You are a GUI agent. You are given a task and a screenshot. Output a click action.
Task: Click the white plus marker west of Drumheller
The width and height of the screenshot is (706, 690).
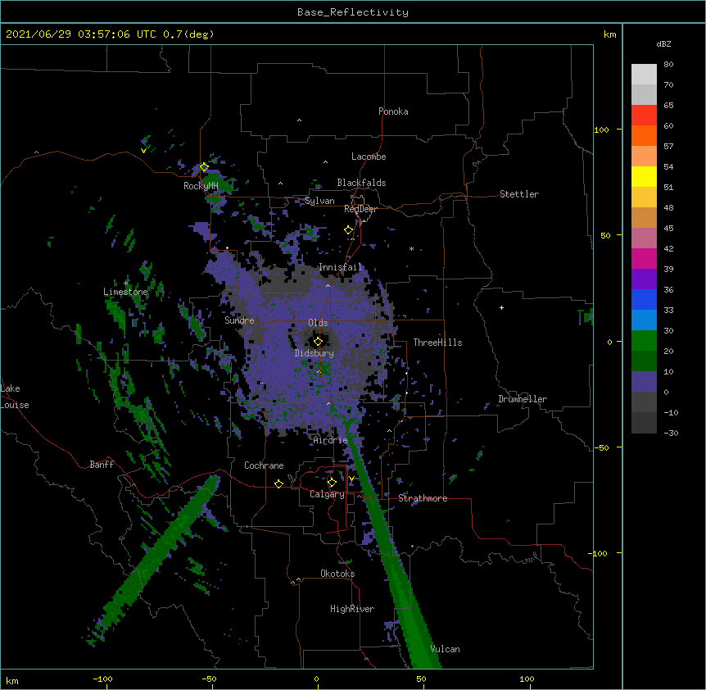[501, 307]
